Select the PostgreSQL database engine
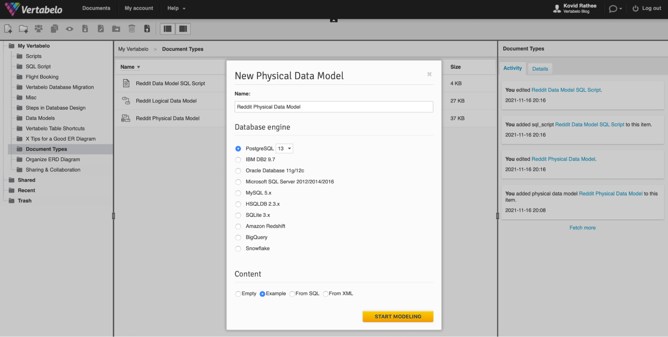 [x=238, y=148]
